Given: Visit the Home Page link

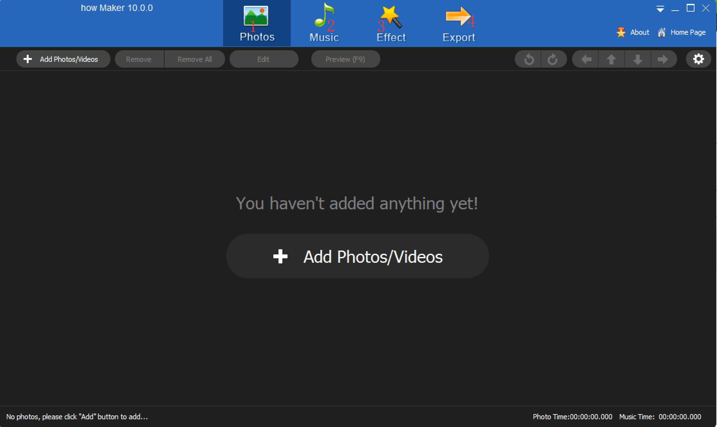Looking at the screenshot, I should click(686, 32).
